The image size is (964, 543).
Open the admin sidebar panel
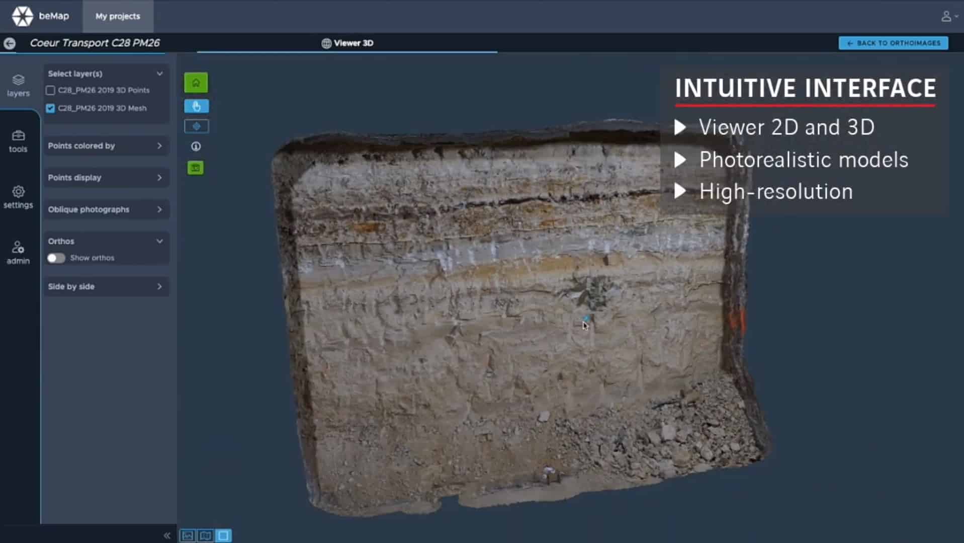pyautogui.click(x=18, y=253)
